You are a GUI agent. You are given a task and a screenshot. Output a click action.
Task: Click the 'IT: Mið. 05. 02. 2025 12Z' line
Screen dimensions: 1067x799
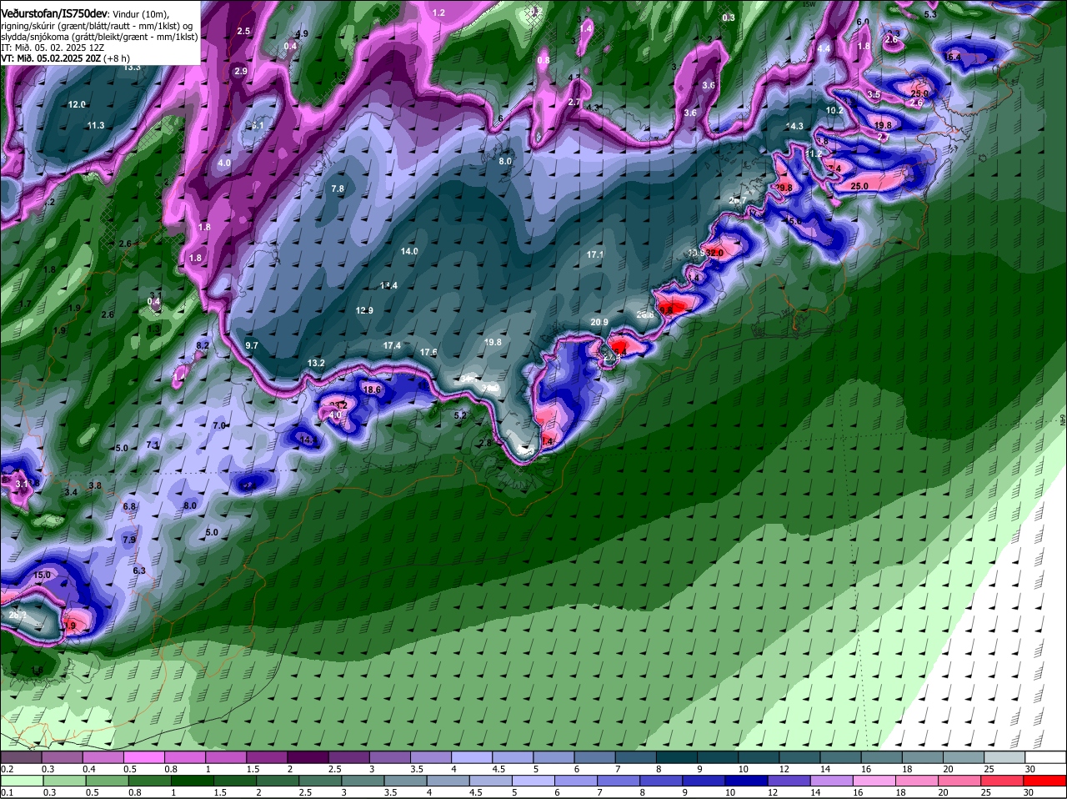click(x=52, y=48)
